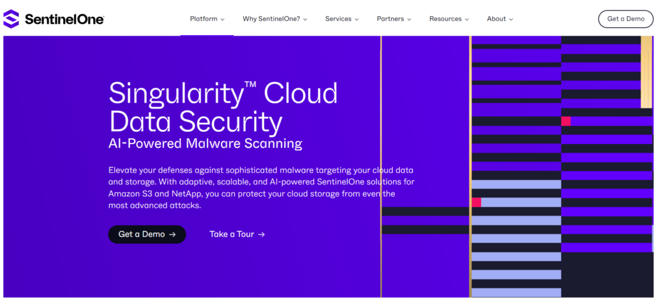The image size is (666, 302).
Task: Expand the chevron beside Why SentinelOne?
Action: pyautogui.click(x=305, y=19)
